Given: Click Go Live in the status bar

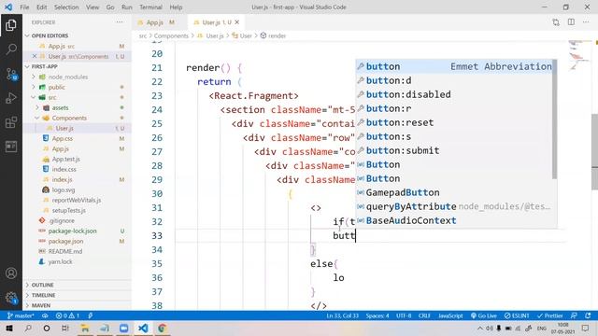Looking at the screenshot, I should click(484, 315).
